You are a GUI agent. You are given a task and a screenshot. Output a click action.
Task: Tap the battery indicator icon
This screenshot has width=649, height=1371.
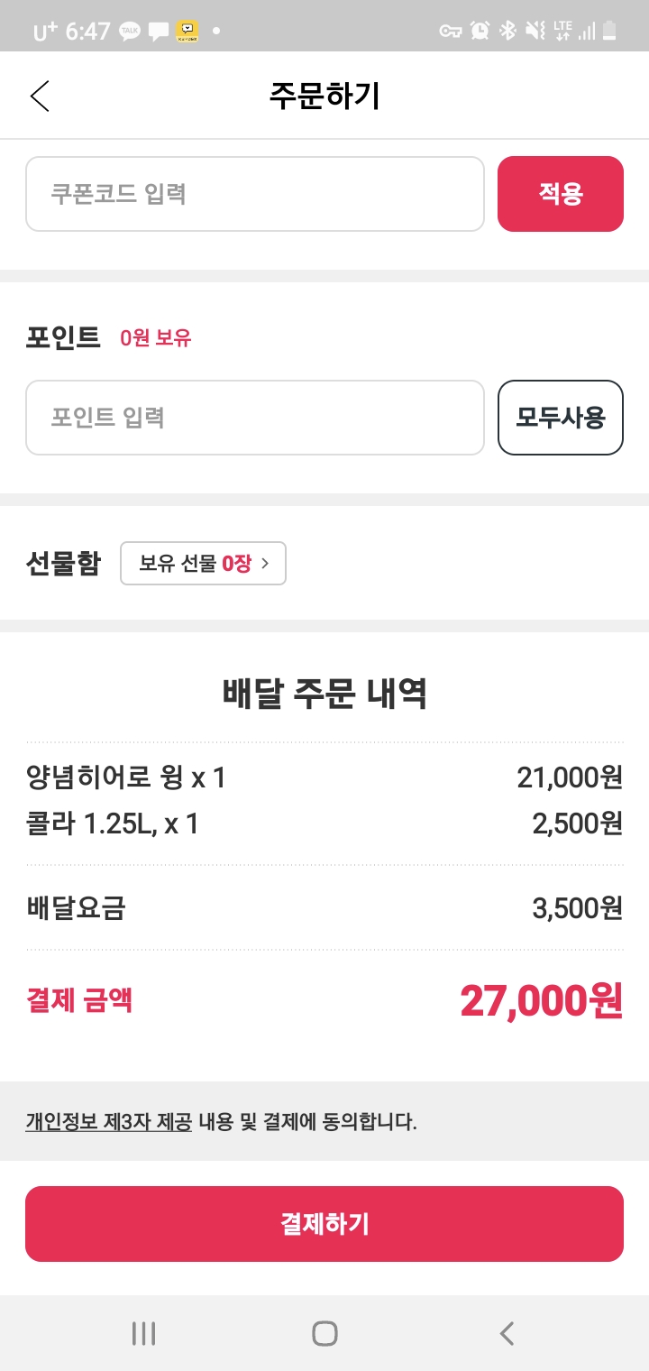pyautogui.click(x=610, y=32)
